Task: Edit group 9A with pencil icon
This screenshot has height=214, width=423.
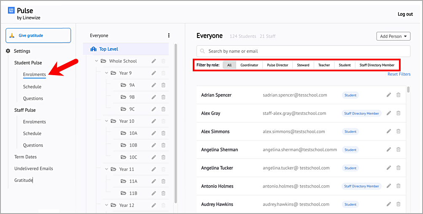Action: point(154,85)
